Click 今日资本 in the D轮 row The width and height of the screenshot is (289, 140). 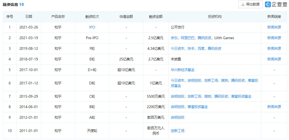pyautogui.click(x=178, y=80)
